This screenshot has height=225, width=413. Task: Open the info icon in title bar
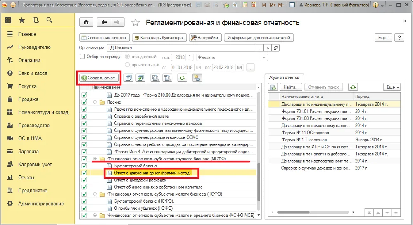click(376, 5)
